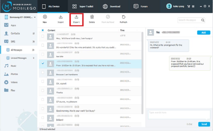Open Music in the sidebar
The height and width of the screenshot is (131, 213).
19,66
